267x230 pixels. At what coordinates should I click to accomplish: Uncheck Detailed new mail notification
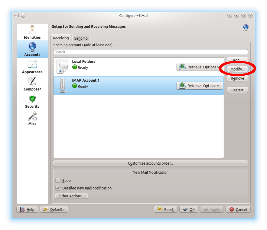click(x=58, y=188)
